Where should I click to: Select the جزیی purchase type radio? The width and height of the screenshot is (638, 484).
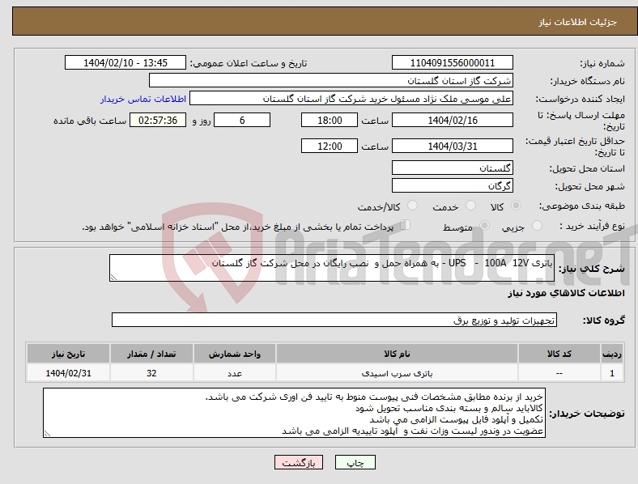pyautogui.click(x=537, y=225)
